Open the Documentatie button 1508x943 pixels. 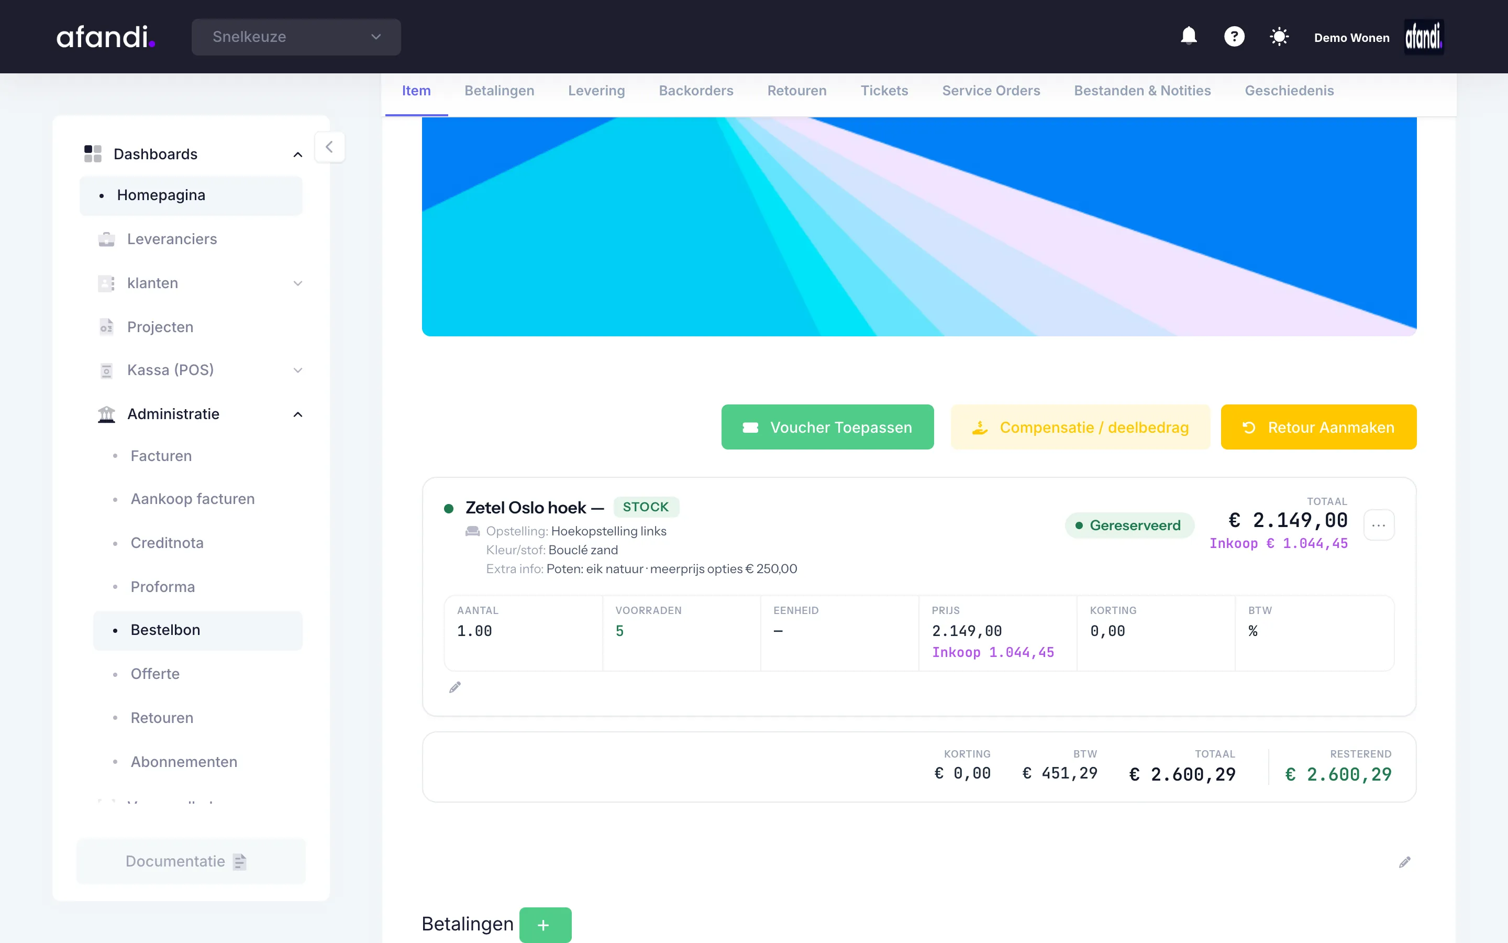191,861
